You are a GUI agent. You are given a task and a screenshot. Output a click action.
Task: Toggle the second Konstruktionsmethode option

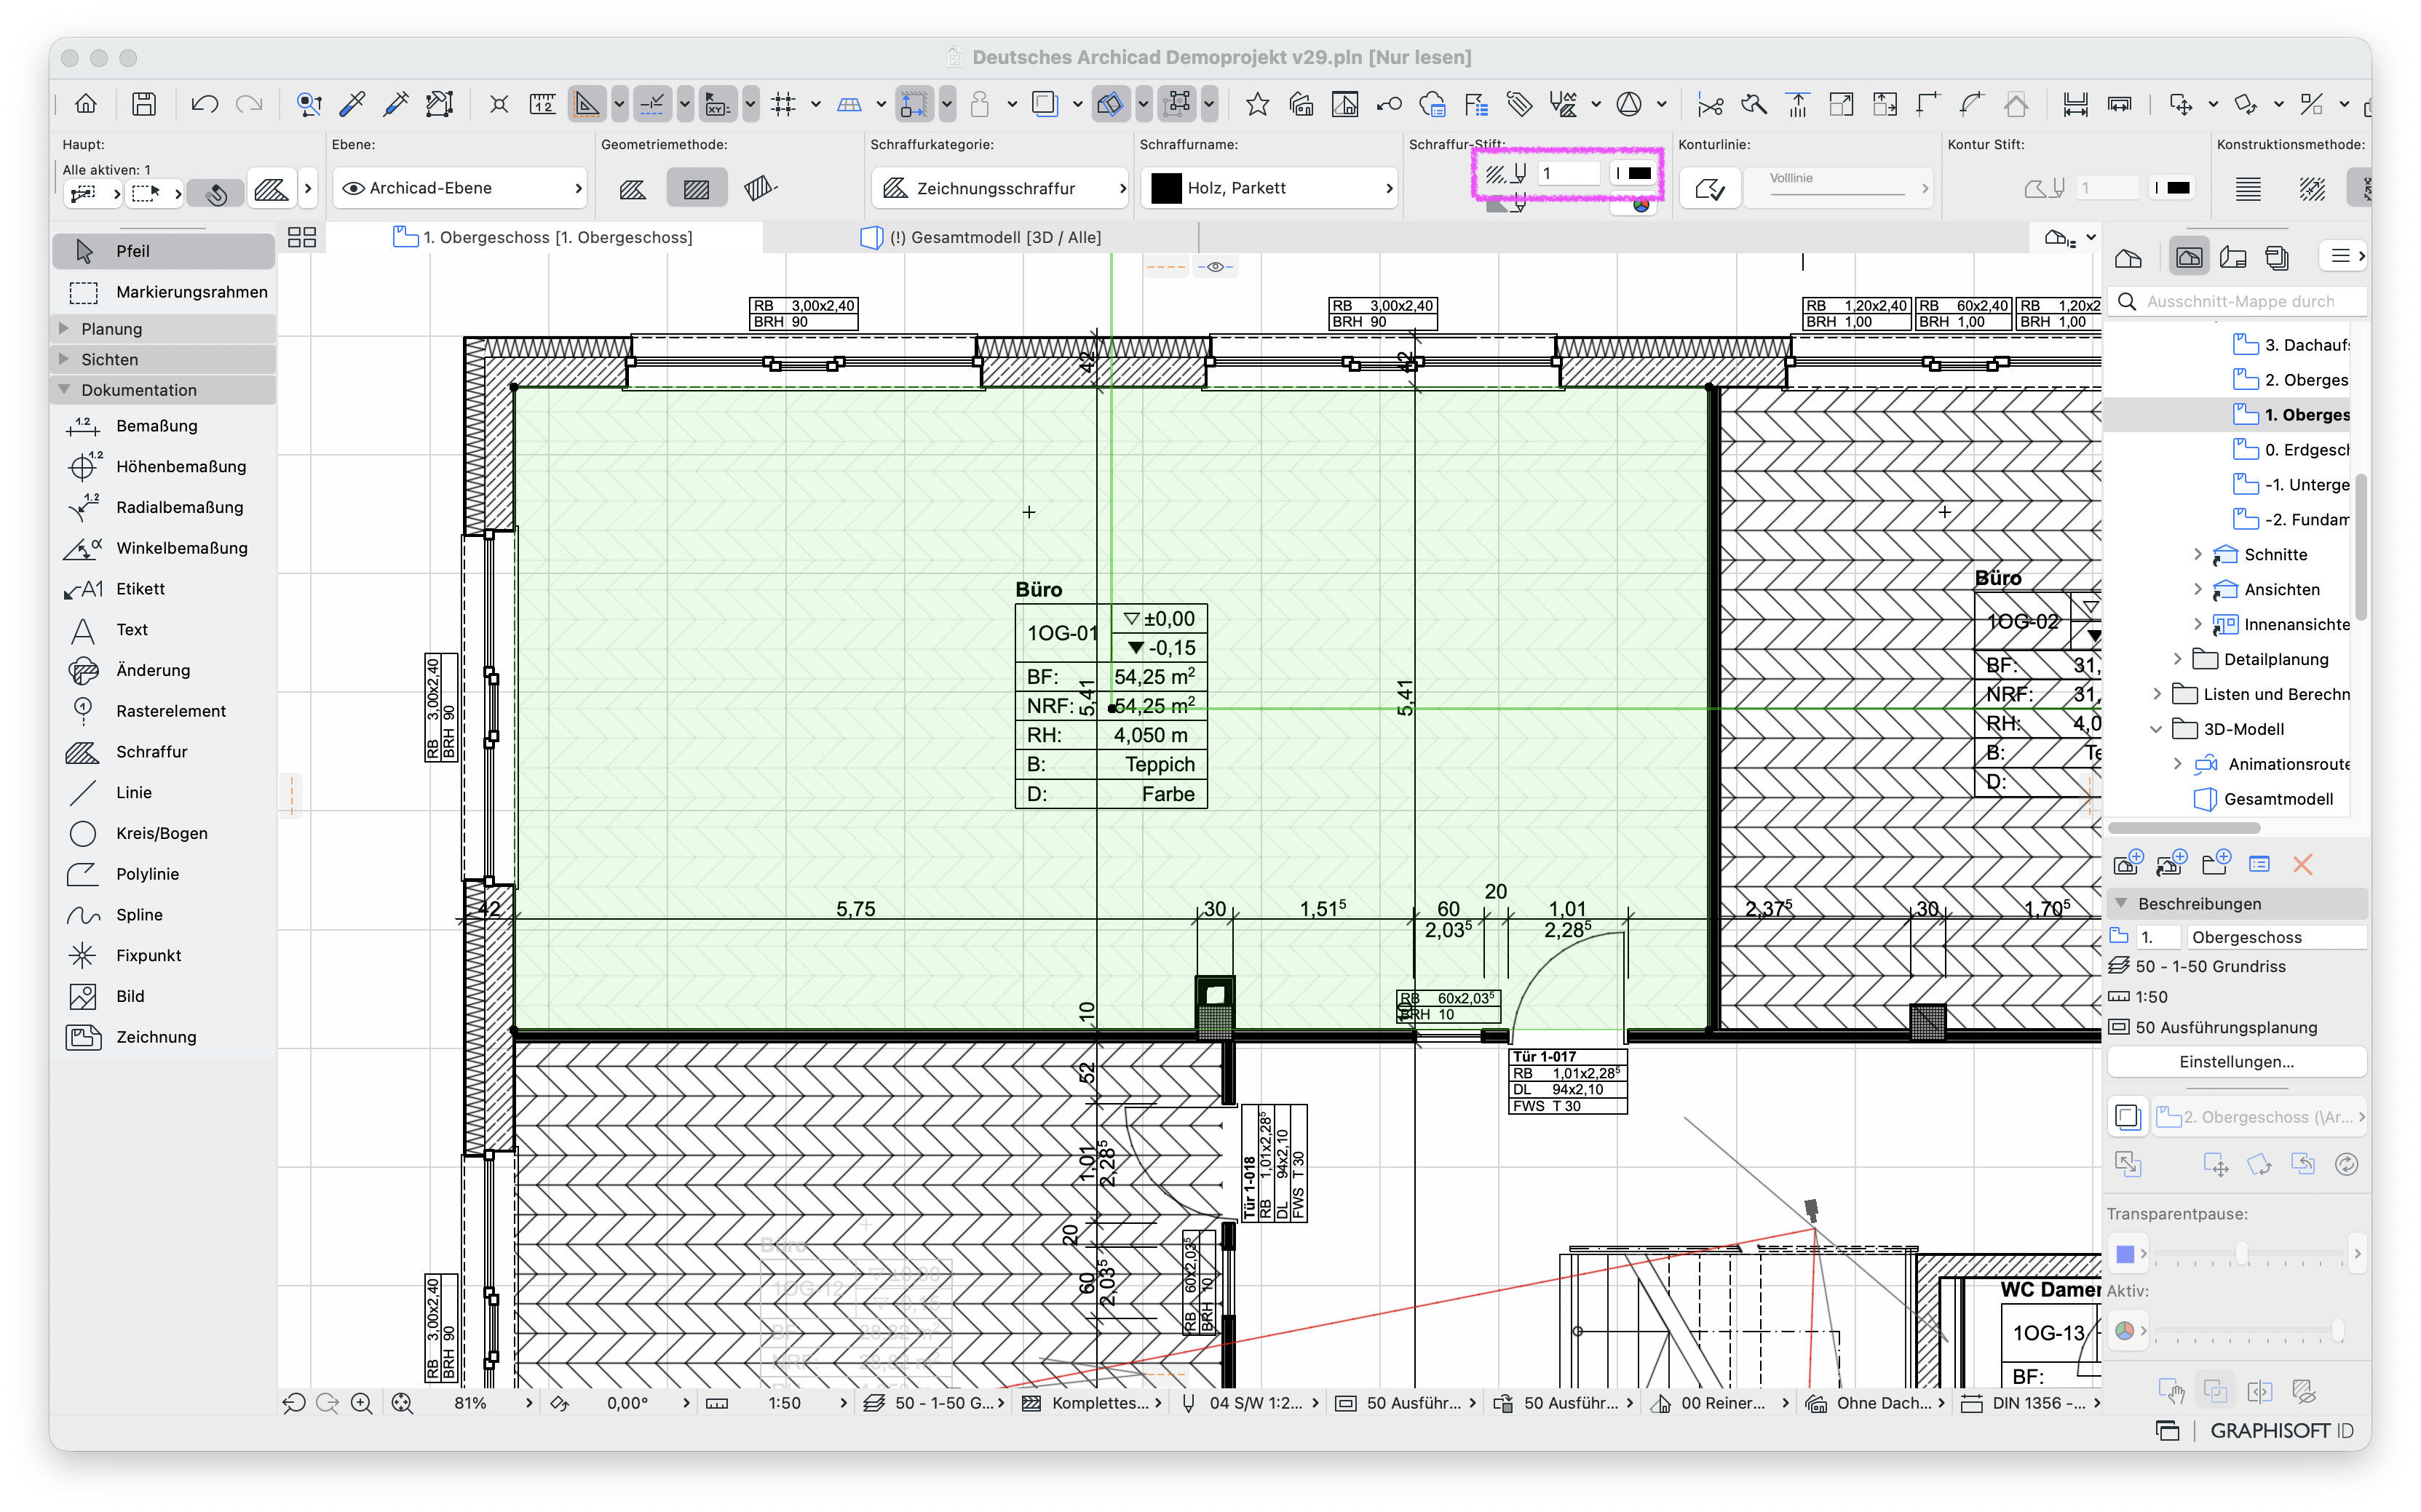click(x=2311, y=188)
